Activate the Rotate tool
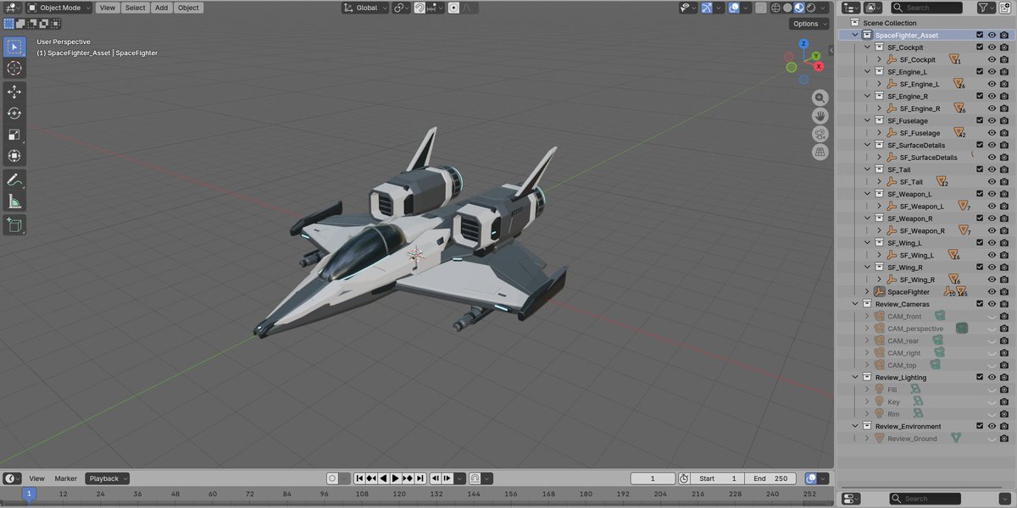This screenshot has height=508, width=1017. (x=14, y=113)
